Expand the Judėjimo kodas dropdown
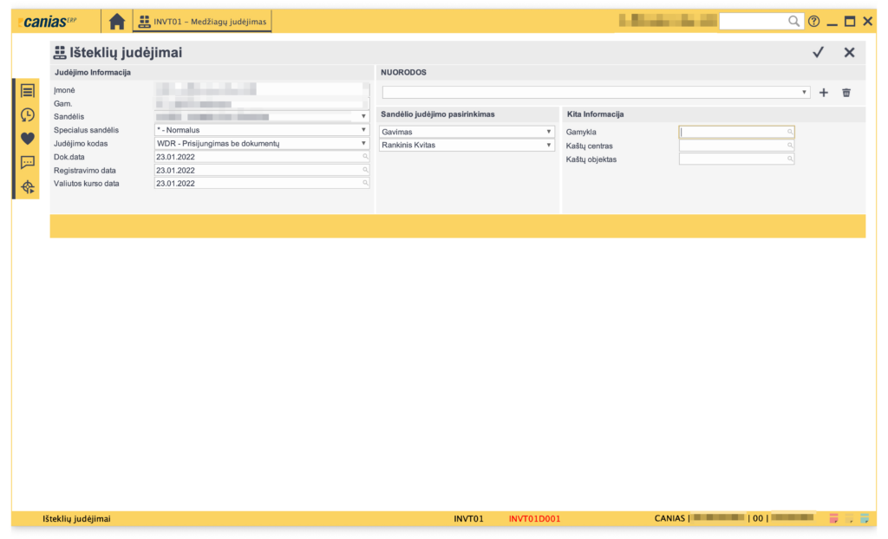Screen dimensions: 888x539 click(x=364, y=143)
